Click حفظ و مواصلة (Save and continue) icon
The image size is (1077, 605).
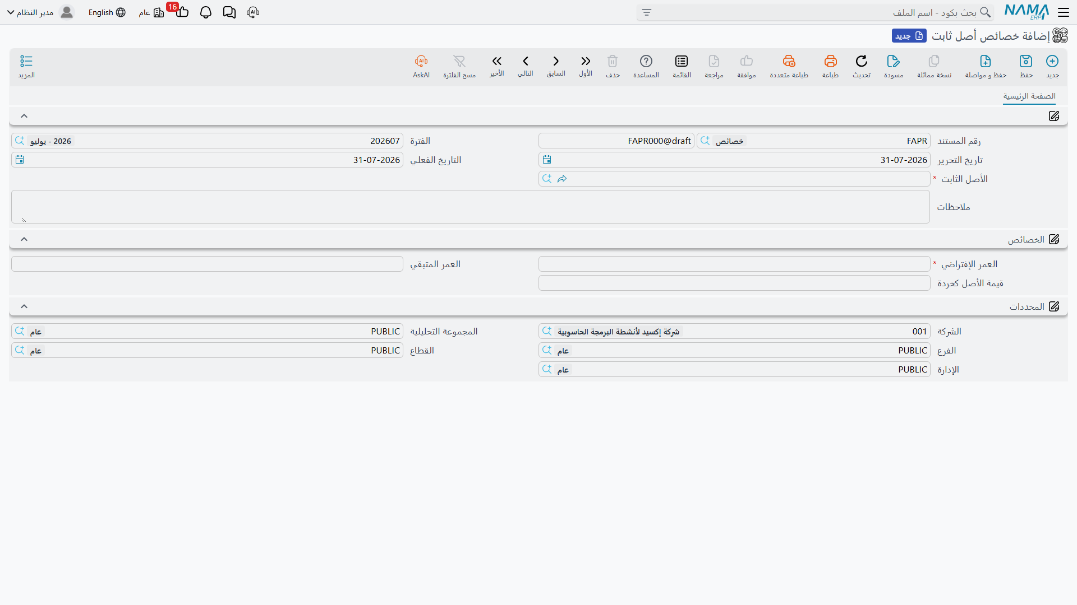coord(986,61)
